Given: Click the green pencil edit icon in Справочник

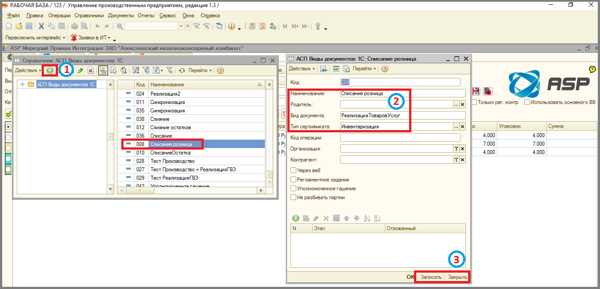Looking at the screenshot, I should pyautogui.click(x=80, y=70).
